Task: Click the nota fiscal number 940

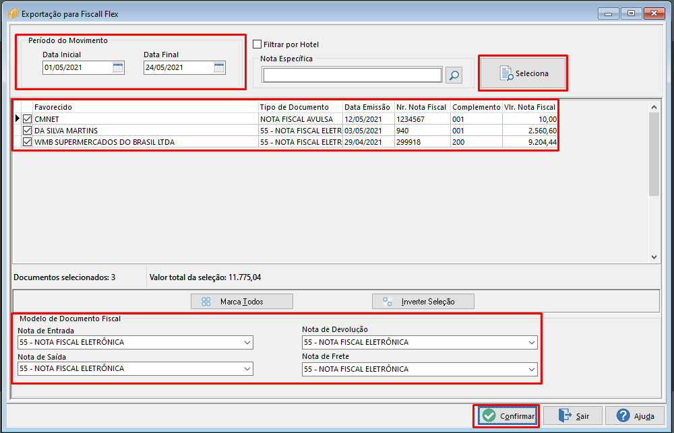Action: point(422,130)
